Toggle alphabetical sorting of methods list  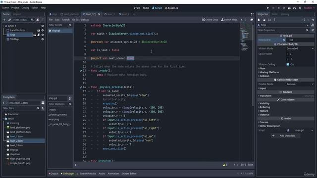[70, 98]
